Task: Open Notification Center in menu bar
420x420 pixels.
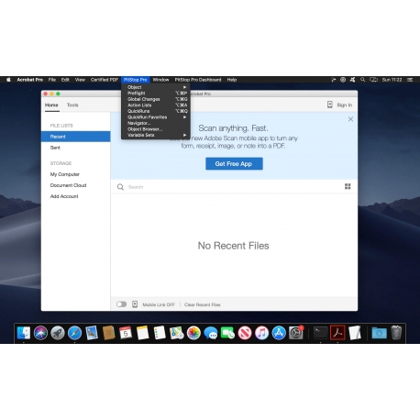Action: pos(410,80)
